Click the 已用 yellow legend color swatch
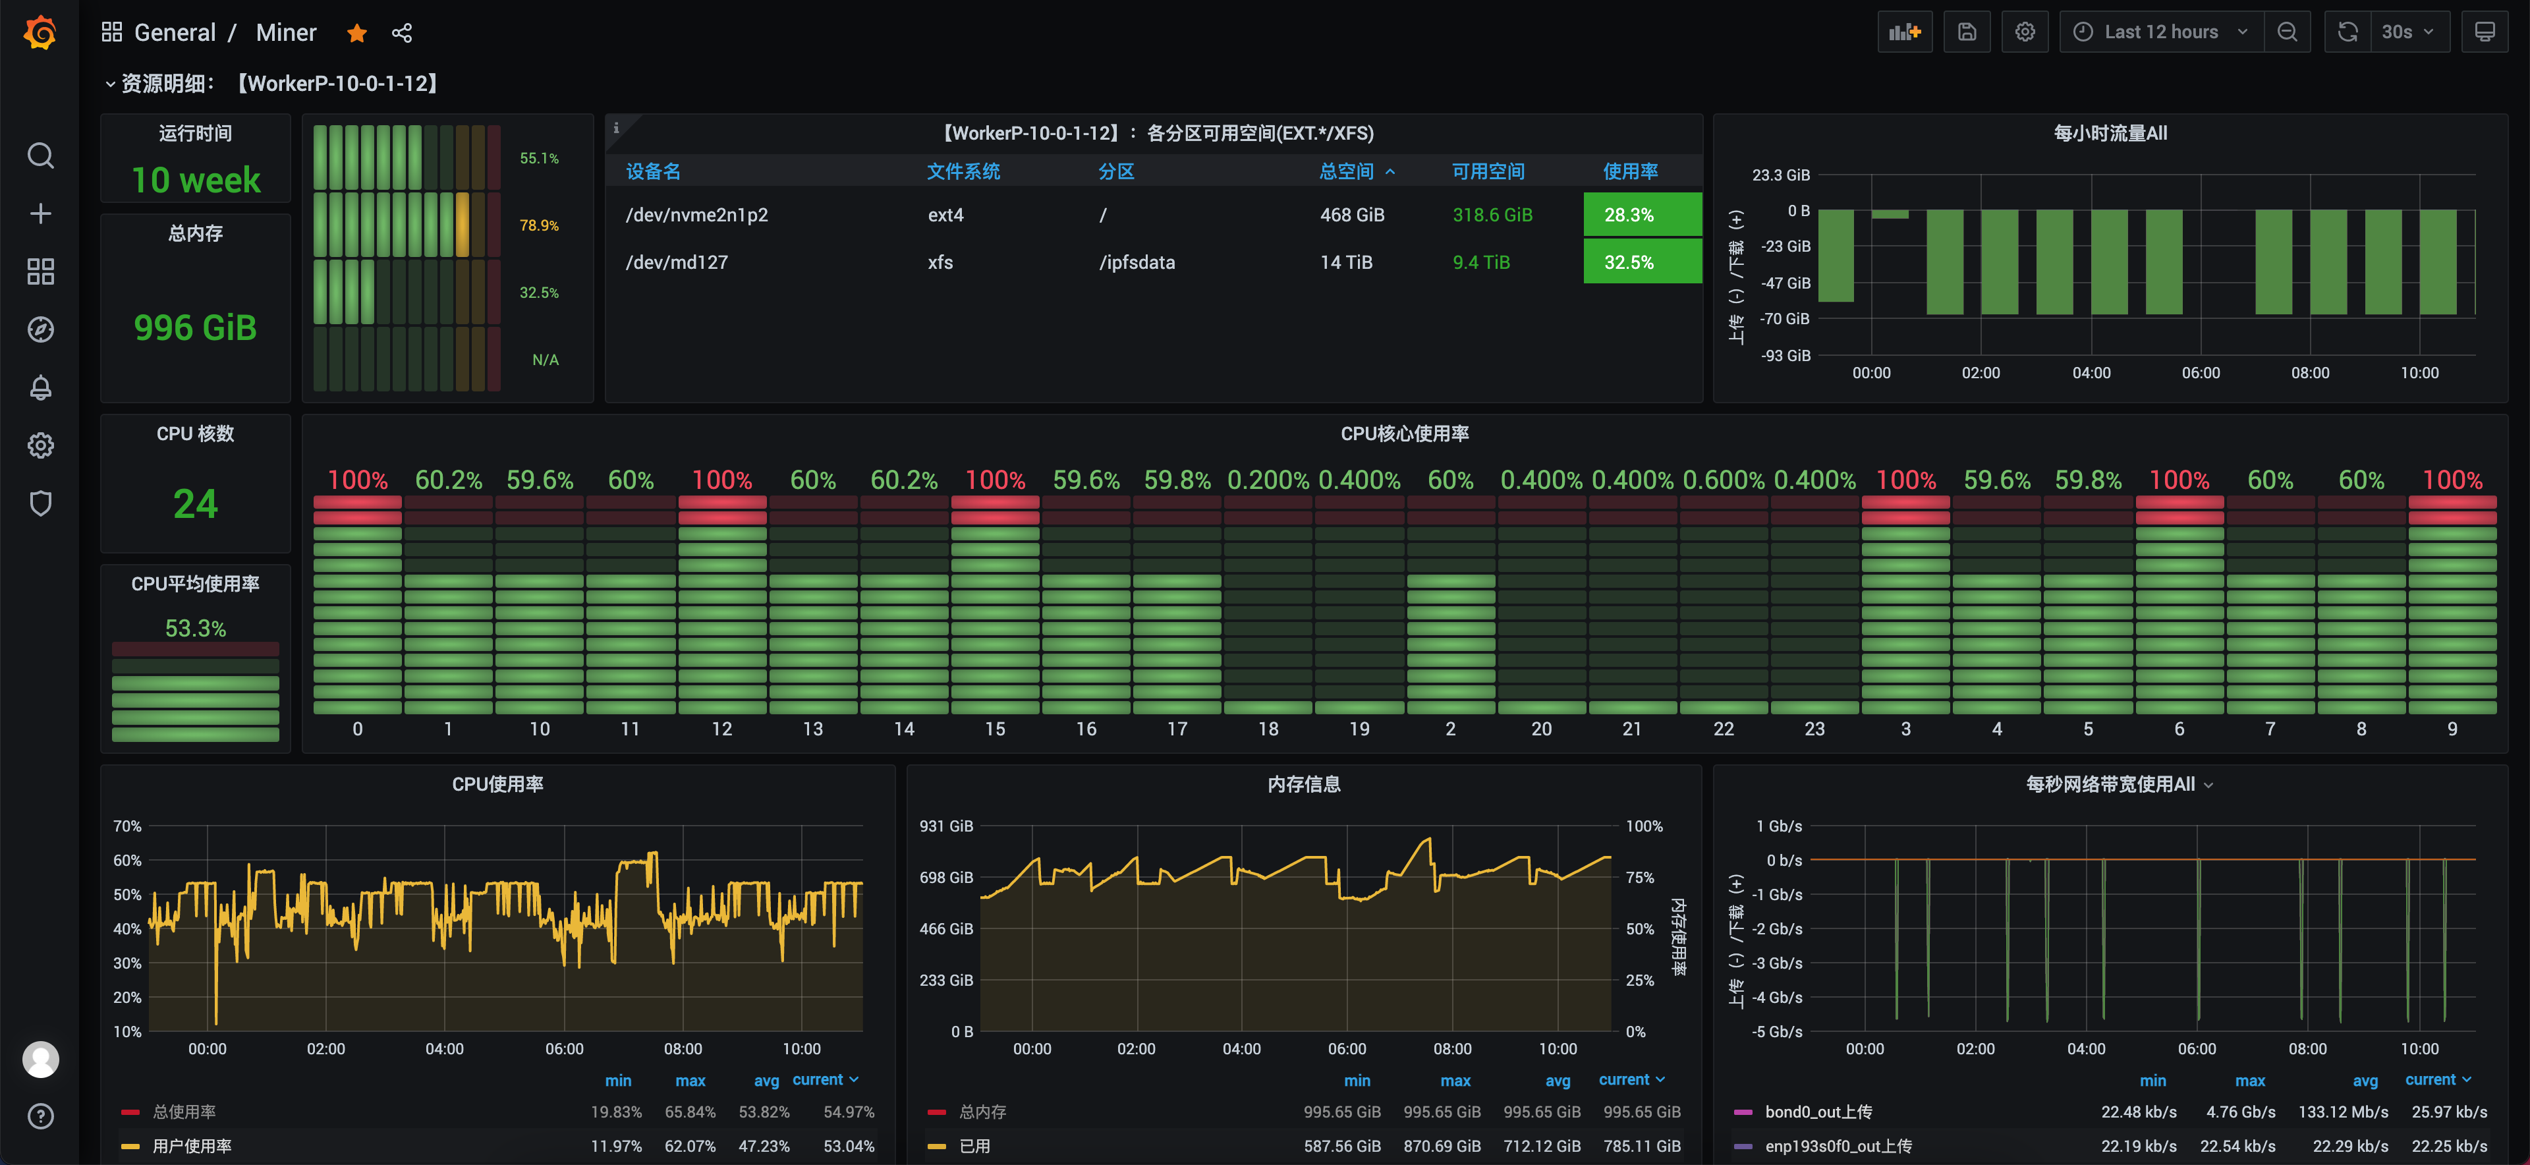Screen dimensions: 2530x1165 (936, 1147)
